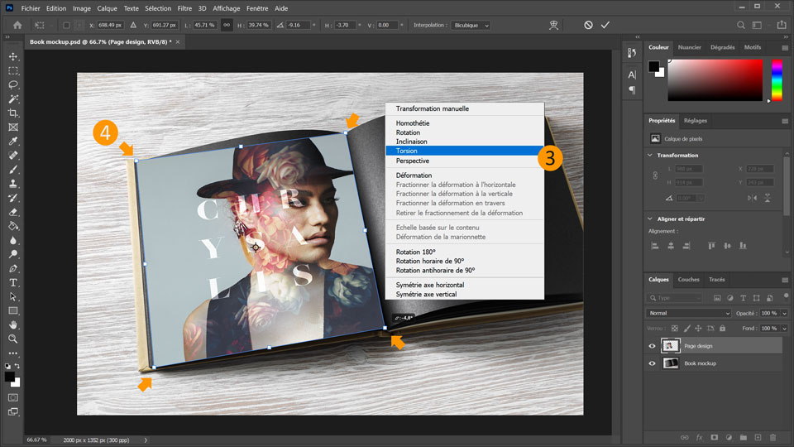
Task: Open the Interpolation dropdown
Action: (x=470, y=25)
